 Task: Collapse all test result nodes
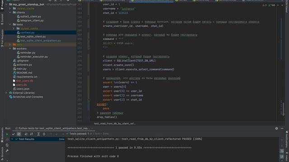tap(44, 134)
